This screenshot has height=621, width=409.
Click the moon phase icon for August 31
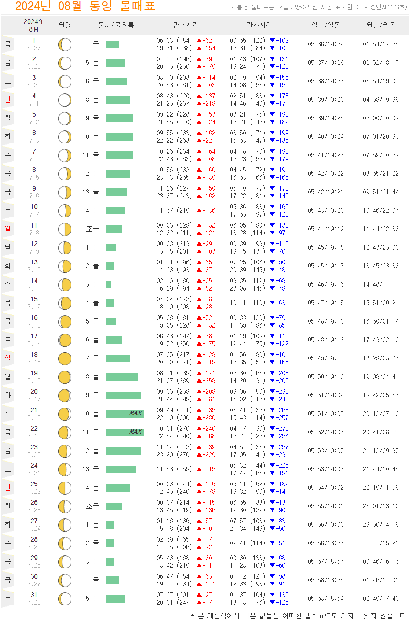tap(65, 599)
